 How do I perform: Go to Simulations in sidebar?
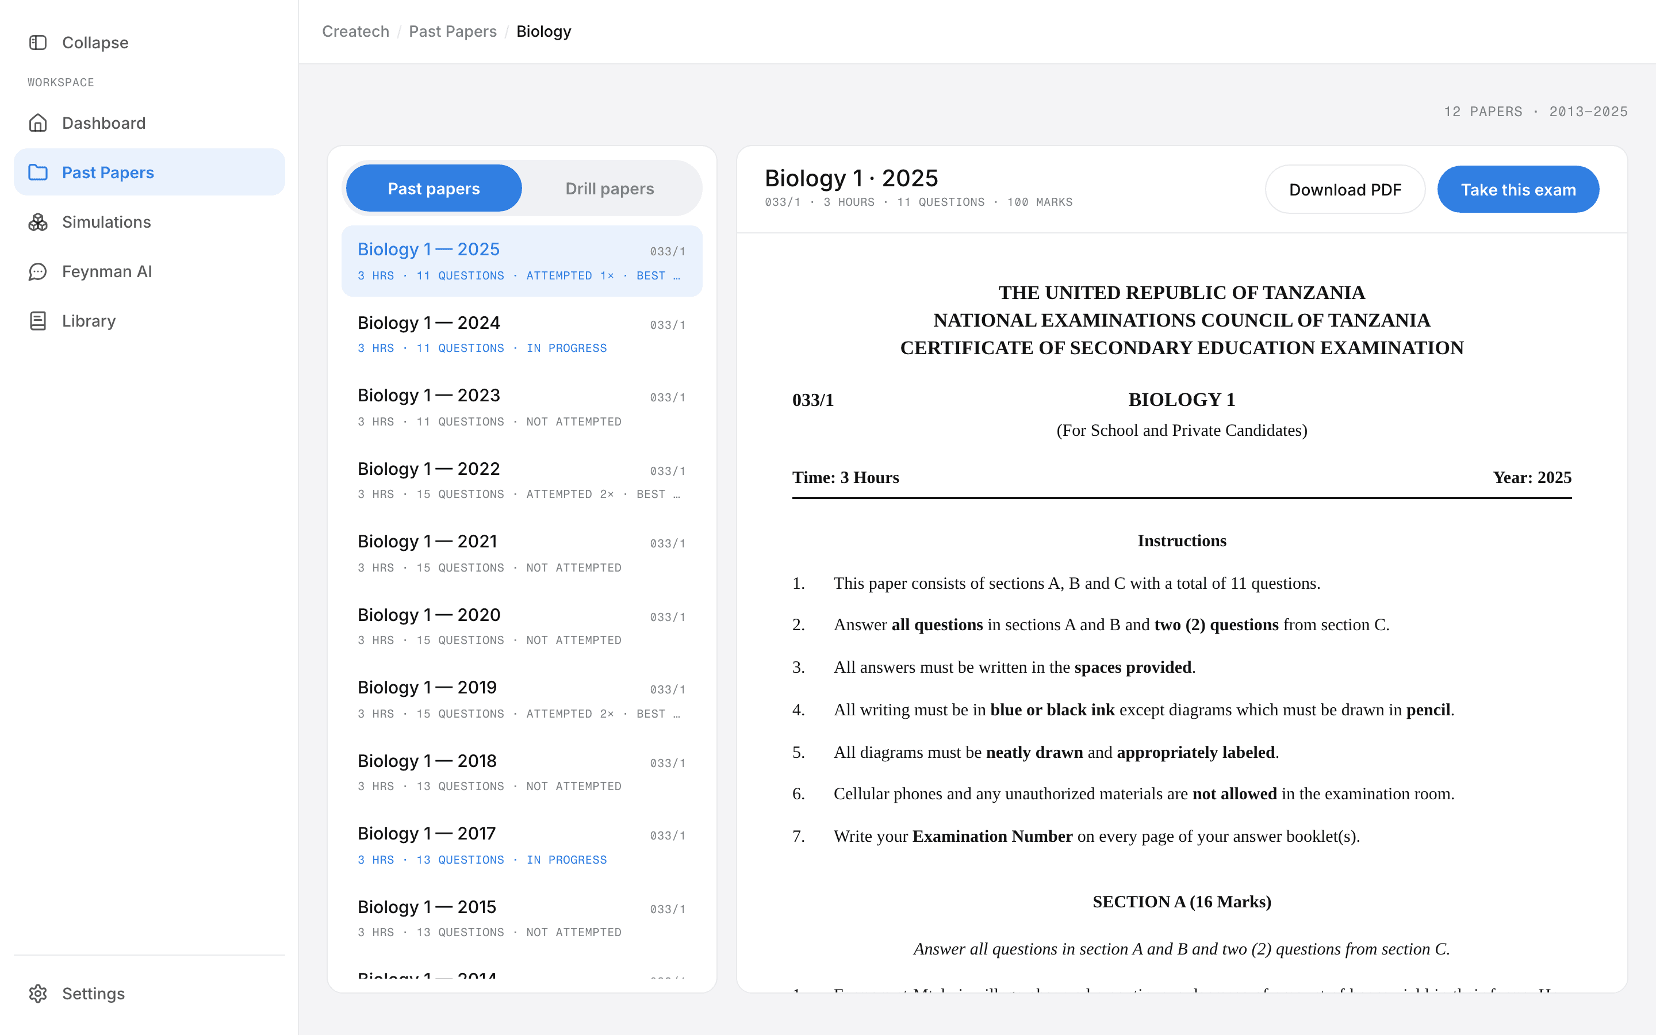149,222
